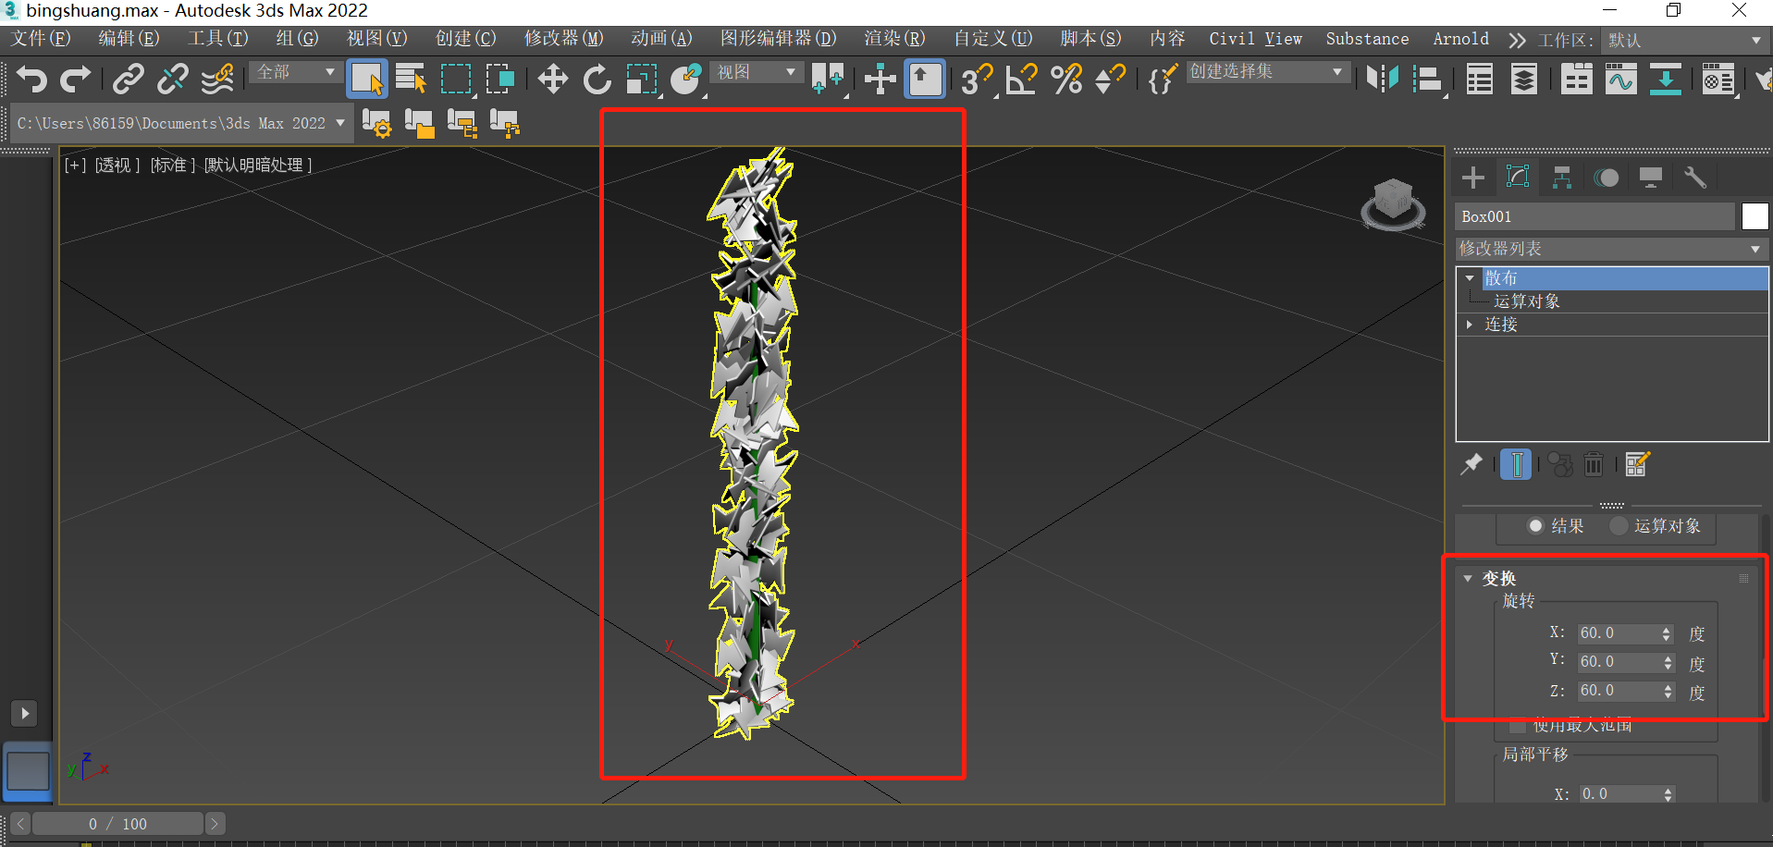
Task: Click the Mirror tool icon
Action: [1383, 80]
